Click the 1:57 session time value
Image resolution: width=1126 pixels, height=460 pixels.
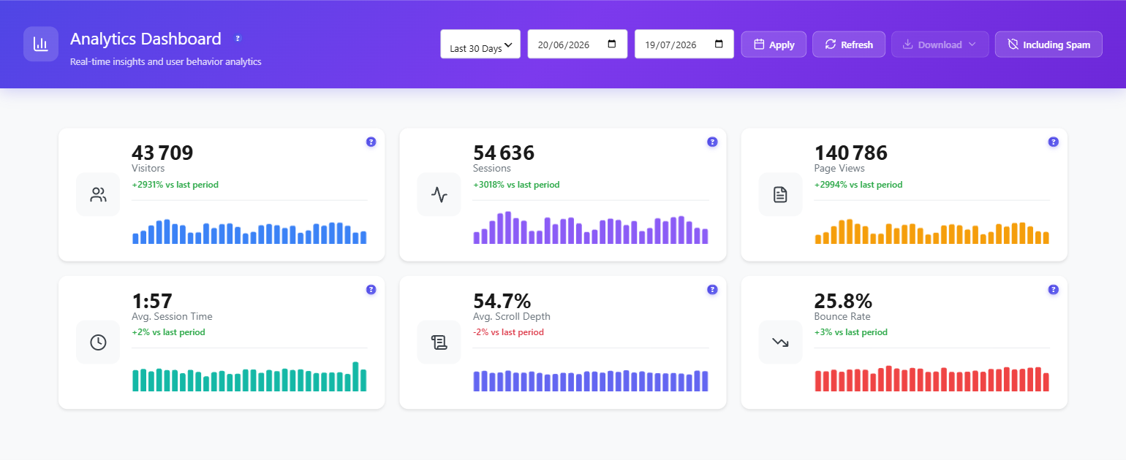[x=152, y=300]
